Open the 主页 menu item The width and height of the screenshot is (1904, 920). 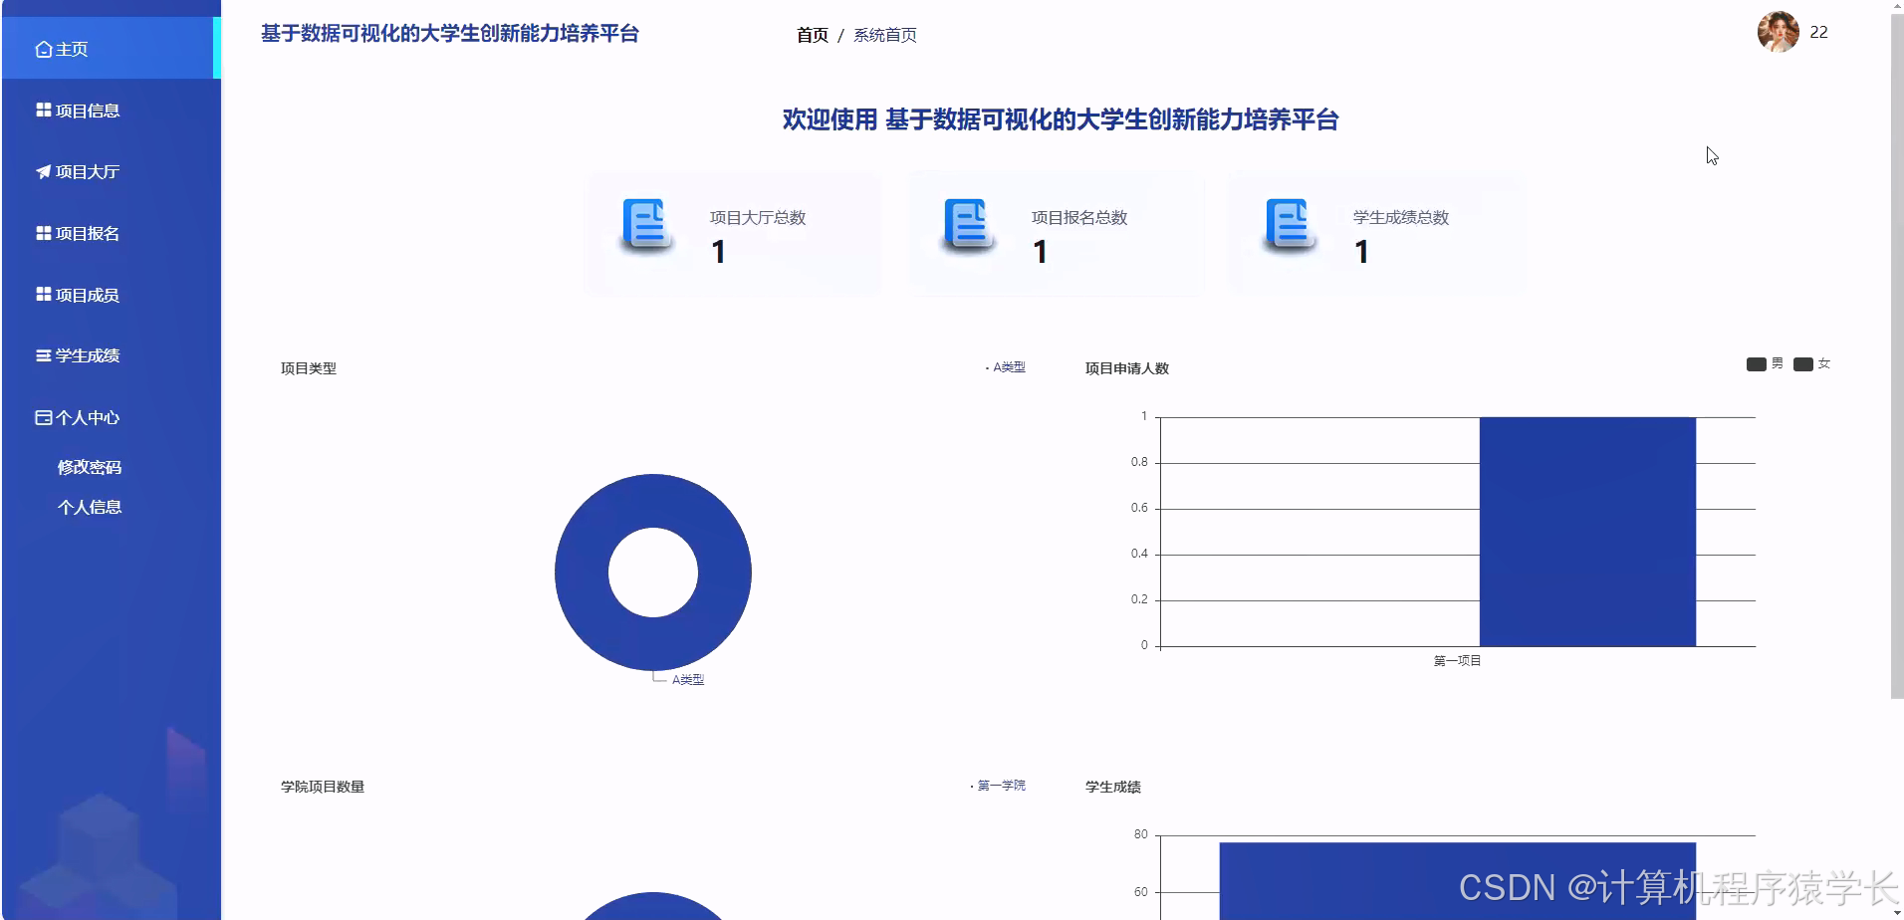click(111, 49)
